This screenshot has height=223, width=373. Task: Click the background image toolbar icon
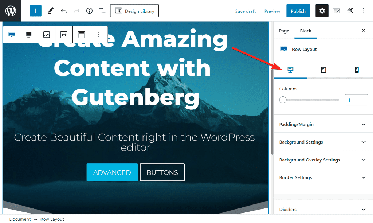pos(46,35)
